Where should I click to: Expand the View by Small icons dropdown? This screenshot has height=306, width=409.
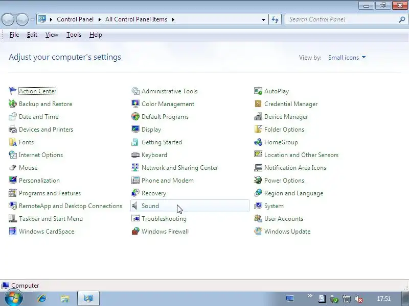point(347,58)
